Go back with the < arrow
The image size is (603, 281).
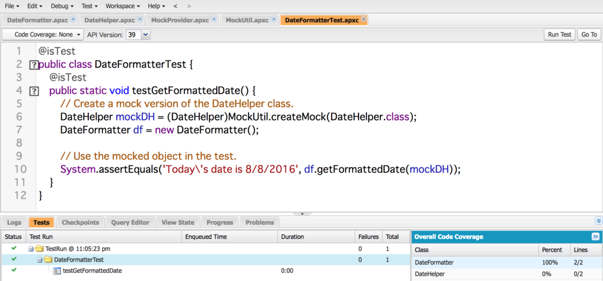pos(175,6)
